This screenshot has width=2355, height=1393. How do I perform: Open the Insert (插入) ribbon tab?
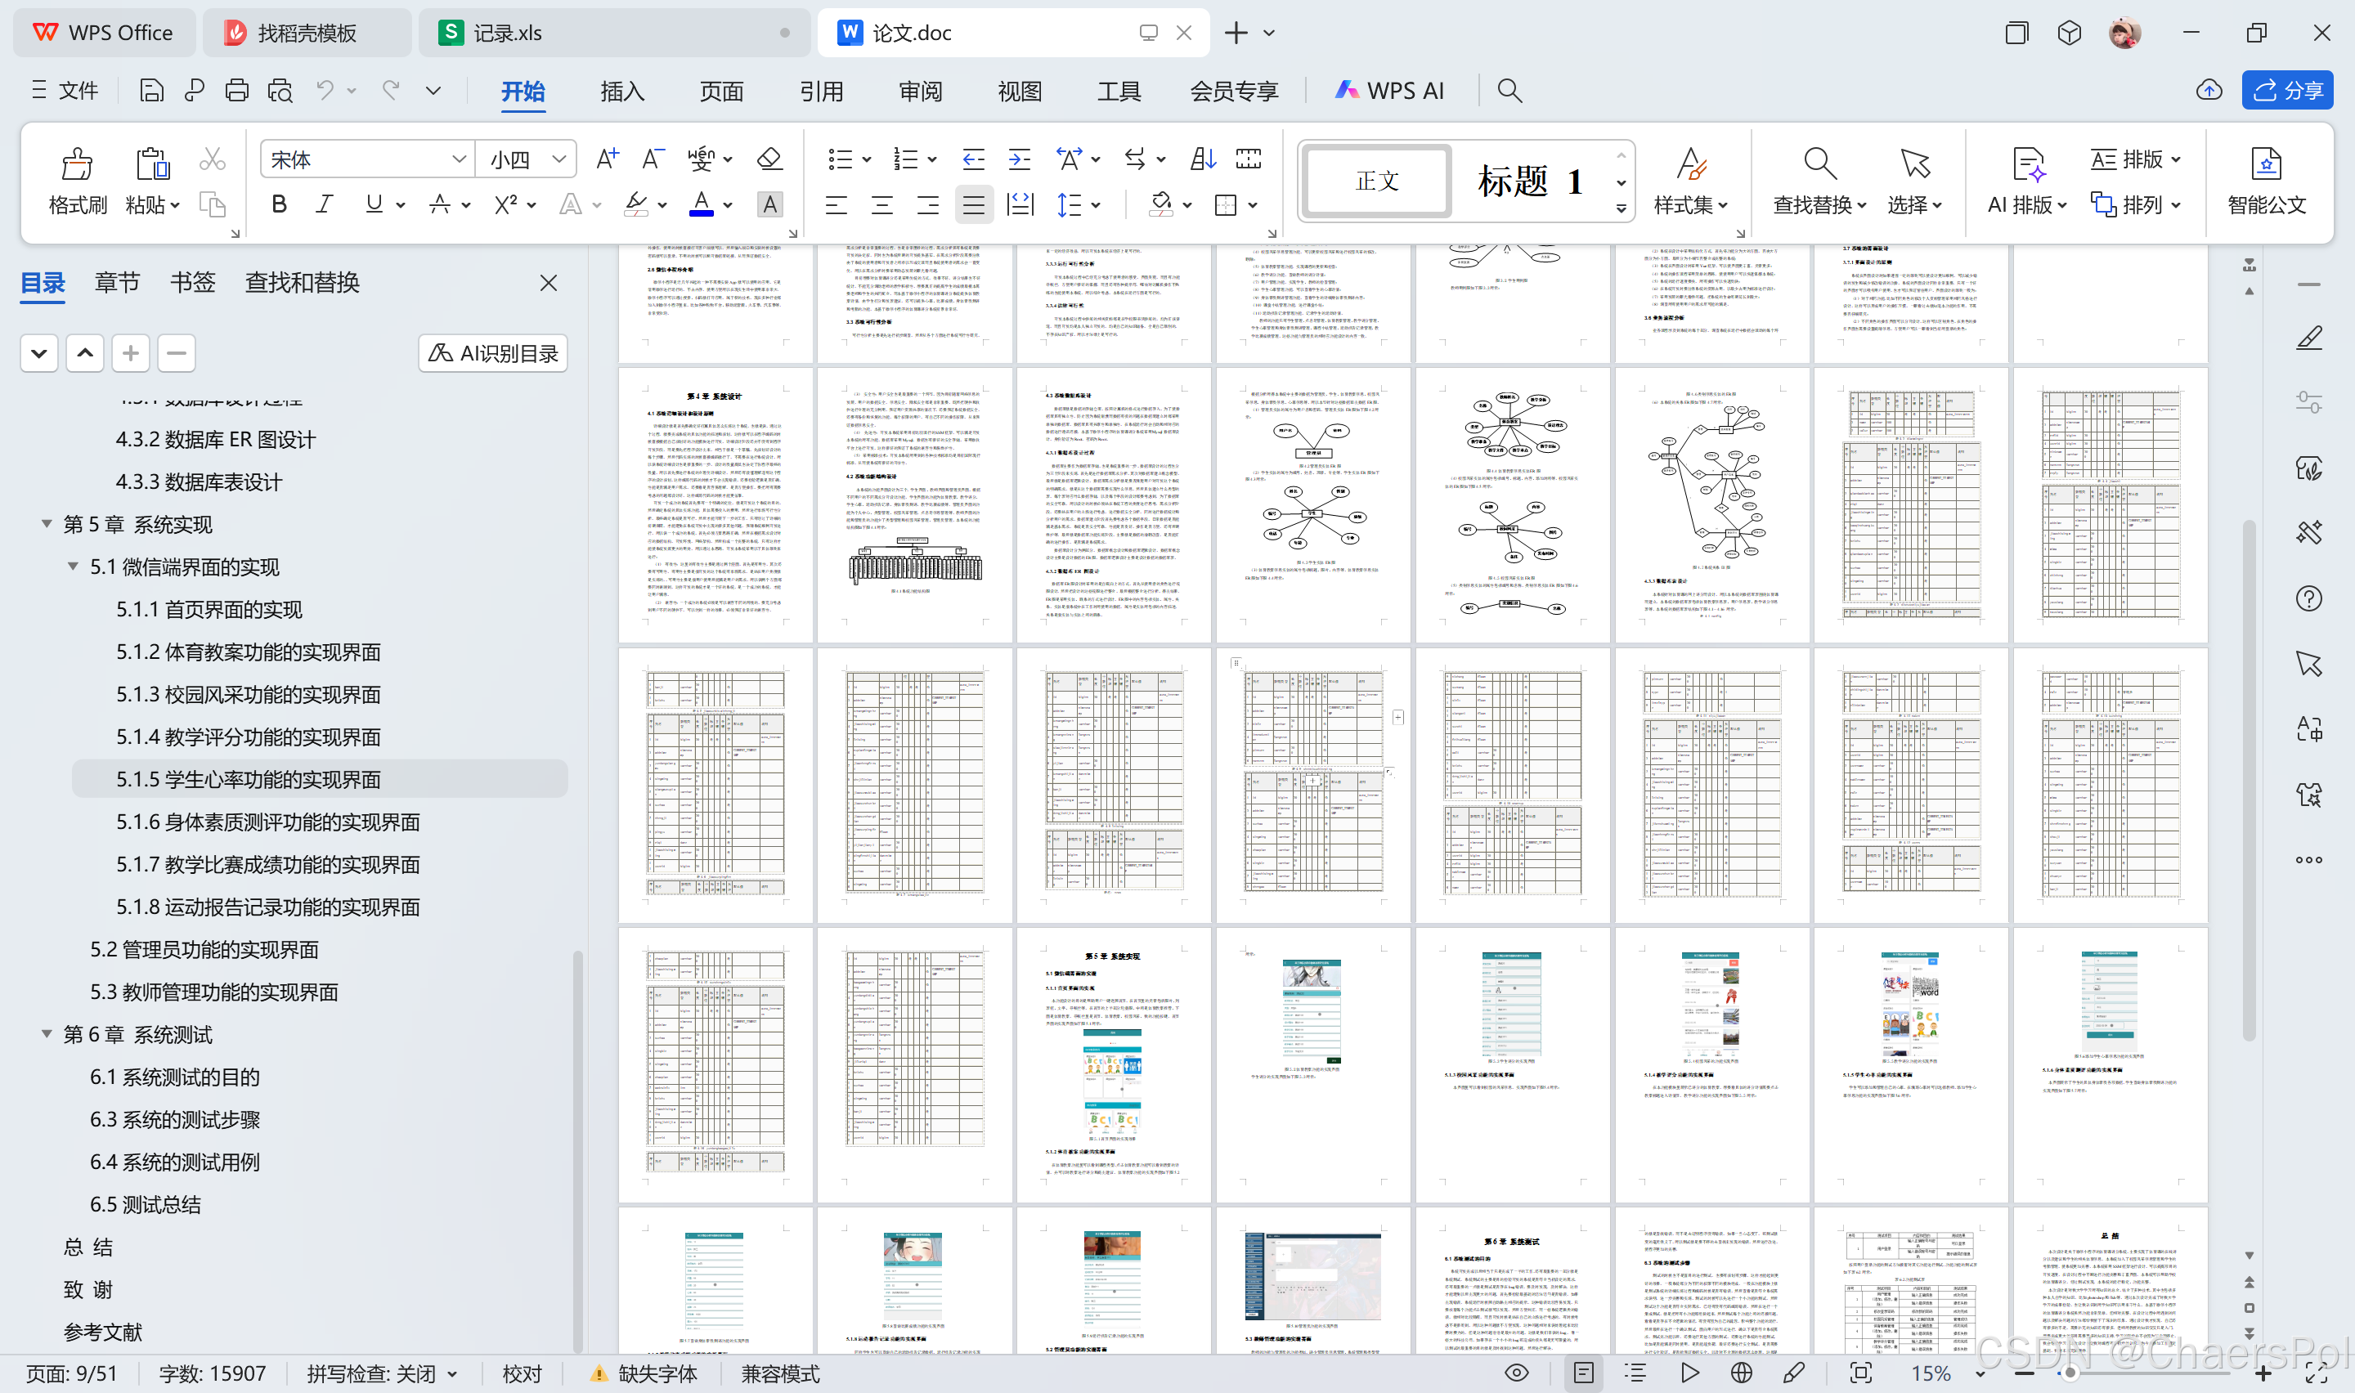click(622, 91)
